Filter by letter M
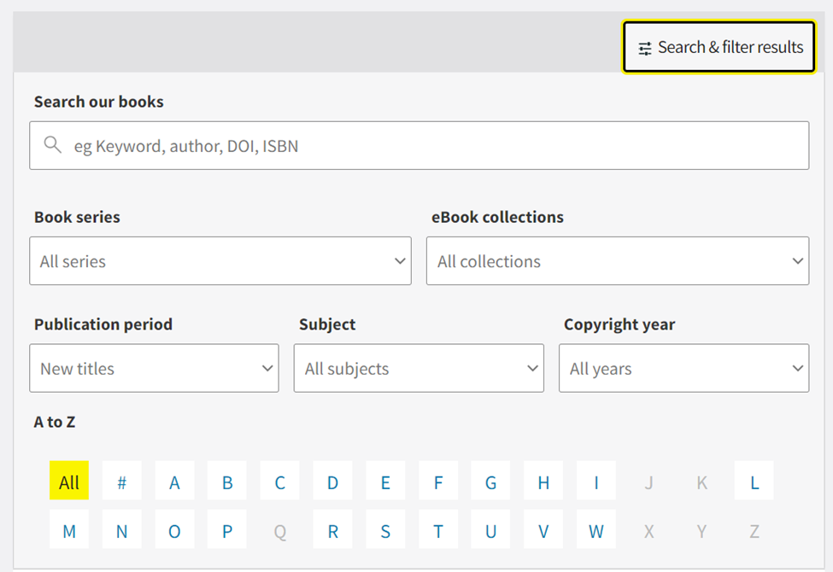 (x=69, y=529)
